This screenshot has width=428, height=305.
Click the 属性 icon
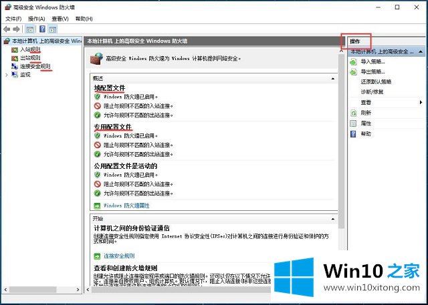click(x=353, y=123)
